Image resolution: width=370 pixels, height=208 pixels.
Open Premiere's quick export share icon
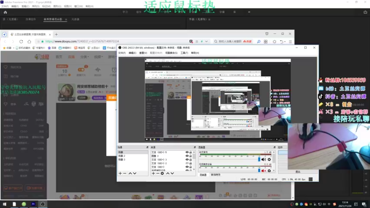365,12
